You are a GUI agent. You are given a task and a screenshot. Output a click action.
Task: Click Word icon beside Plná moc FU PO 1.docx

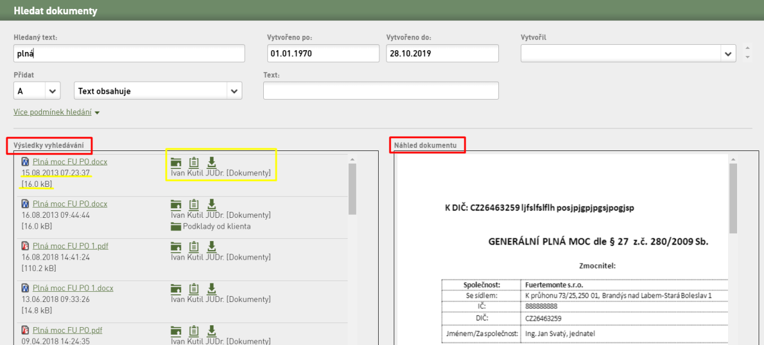click(x=25, y=288)
